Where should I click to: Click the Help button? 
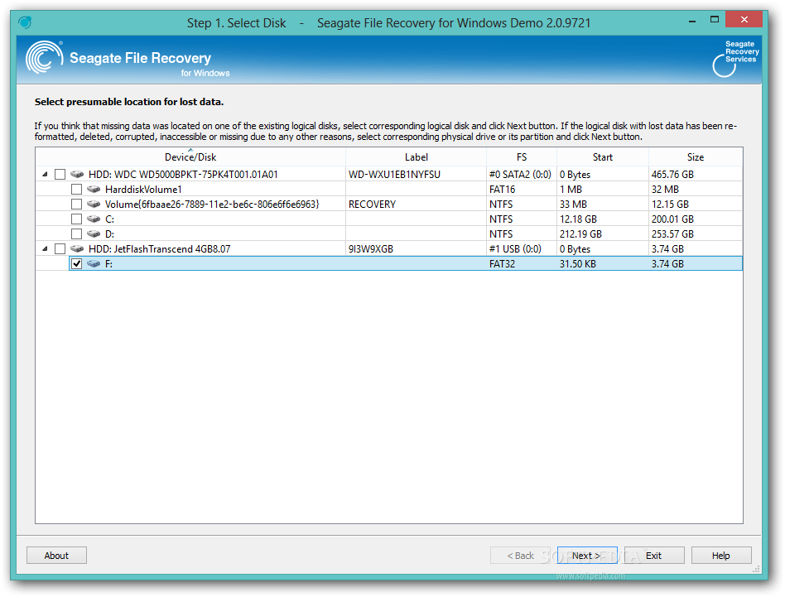pos(721,555)
